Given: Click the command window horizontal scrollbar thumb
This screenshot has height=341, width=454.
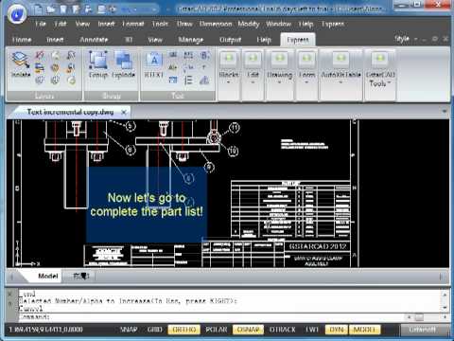Looking at the screenshot, I should [x=419, y=316].
